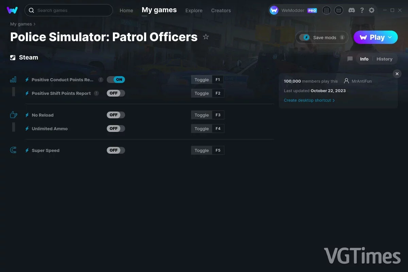Favorite the game with the star icon
Screen dimensions: 408x272
pos(206,37)
